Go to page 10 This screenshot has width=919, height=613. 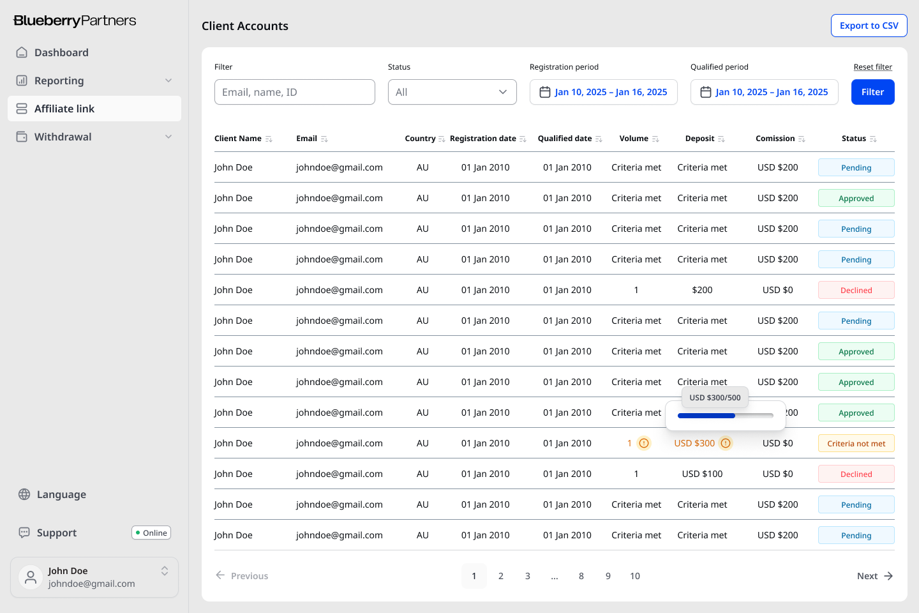point(635,576)
